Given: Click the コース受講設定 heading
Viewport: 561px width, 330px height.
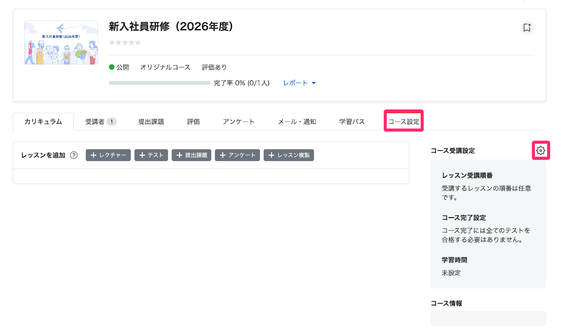Looking at the screenshot, I should coord(453,151).
